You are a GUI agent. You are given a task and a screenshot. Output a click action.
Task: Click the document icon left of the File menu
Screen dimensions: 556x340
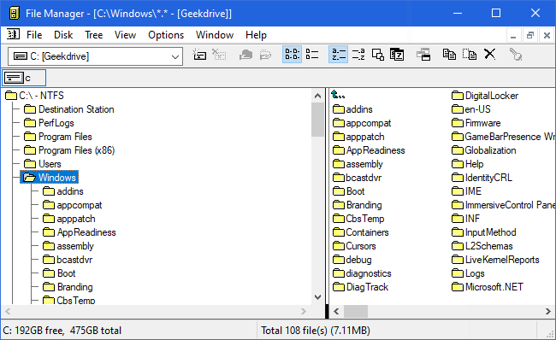(x=13, y=35)
